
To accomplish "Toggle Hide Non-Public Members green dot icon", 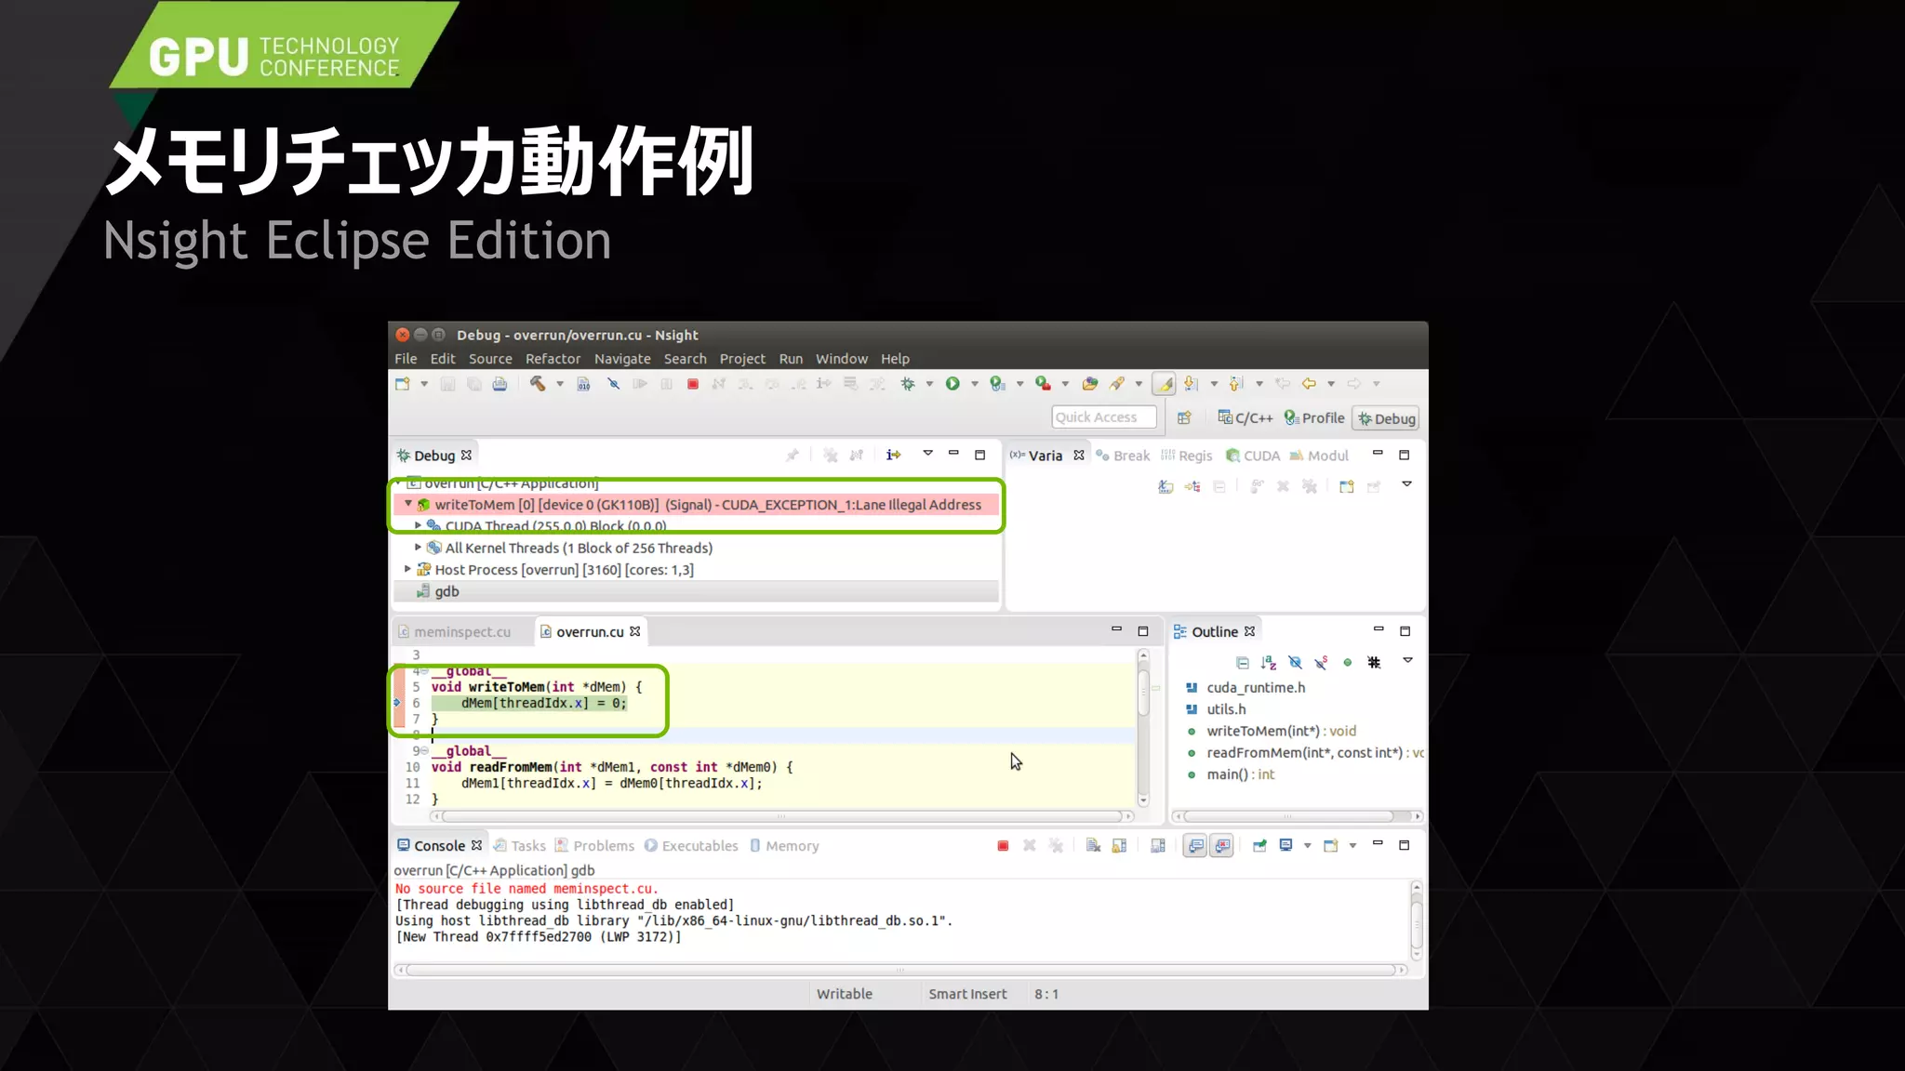I will coord(1347,663).
